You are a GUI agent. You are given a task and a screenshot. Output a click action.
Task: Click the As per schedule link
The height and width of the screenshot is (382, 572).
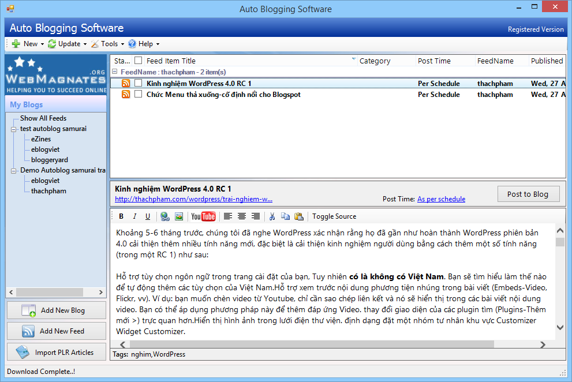(441, 199)
